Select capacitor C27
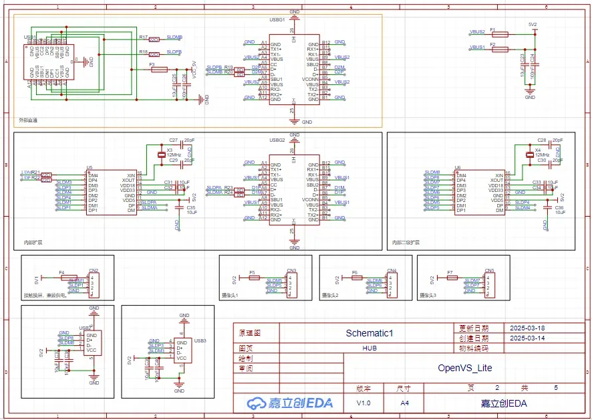Image resolution: width=592 pixels, height=420 pixels. tap(182, 144)
